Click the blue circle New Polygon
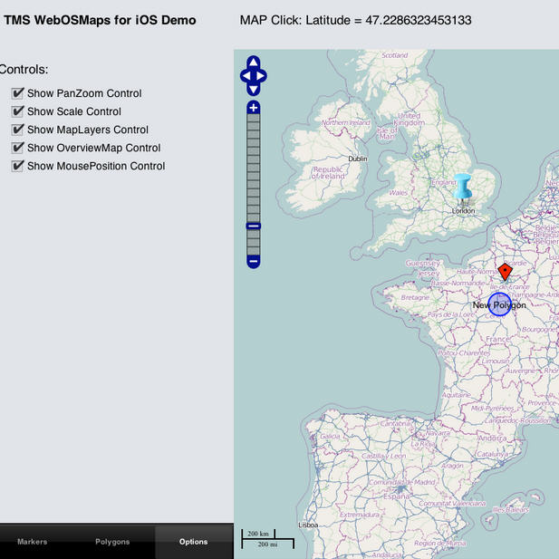This screenshot has height=559, width=559. click(x=499, y=304)
